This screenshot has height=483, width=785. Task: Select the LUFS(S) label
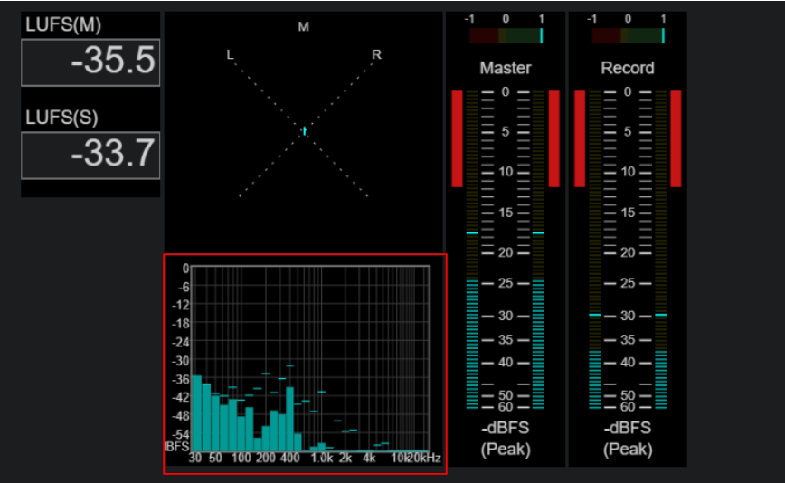tap(61, 117)
